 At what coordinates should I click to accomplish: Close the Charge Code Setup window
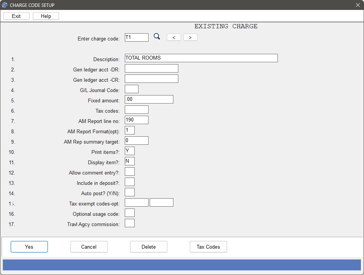pos(358,5)
